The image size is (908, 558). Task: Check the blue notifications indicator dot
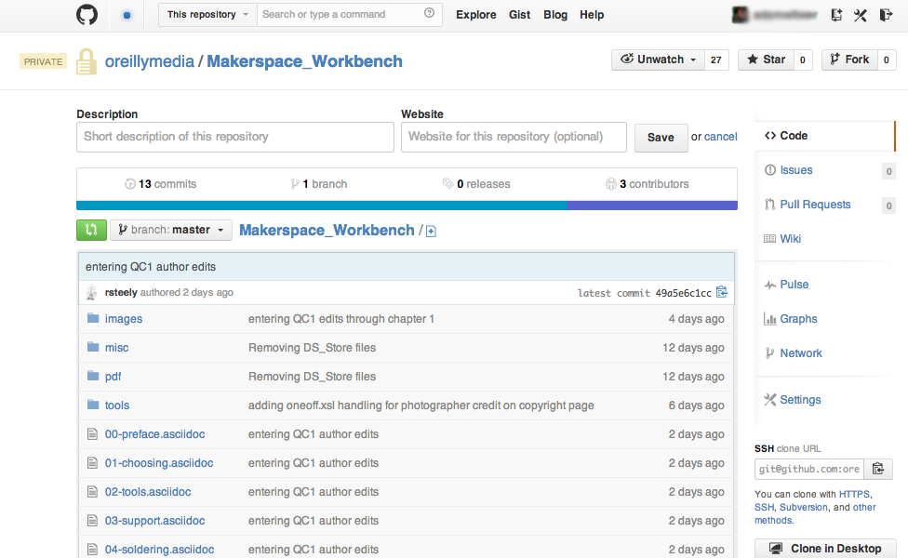tap(127, 15)
